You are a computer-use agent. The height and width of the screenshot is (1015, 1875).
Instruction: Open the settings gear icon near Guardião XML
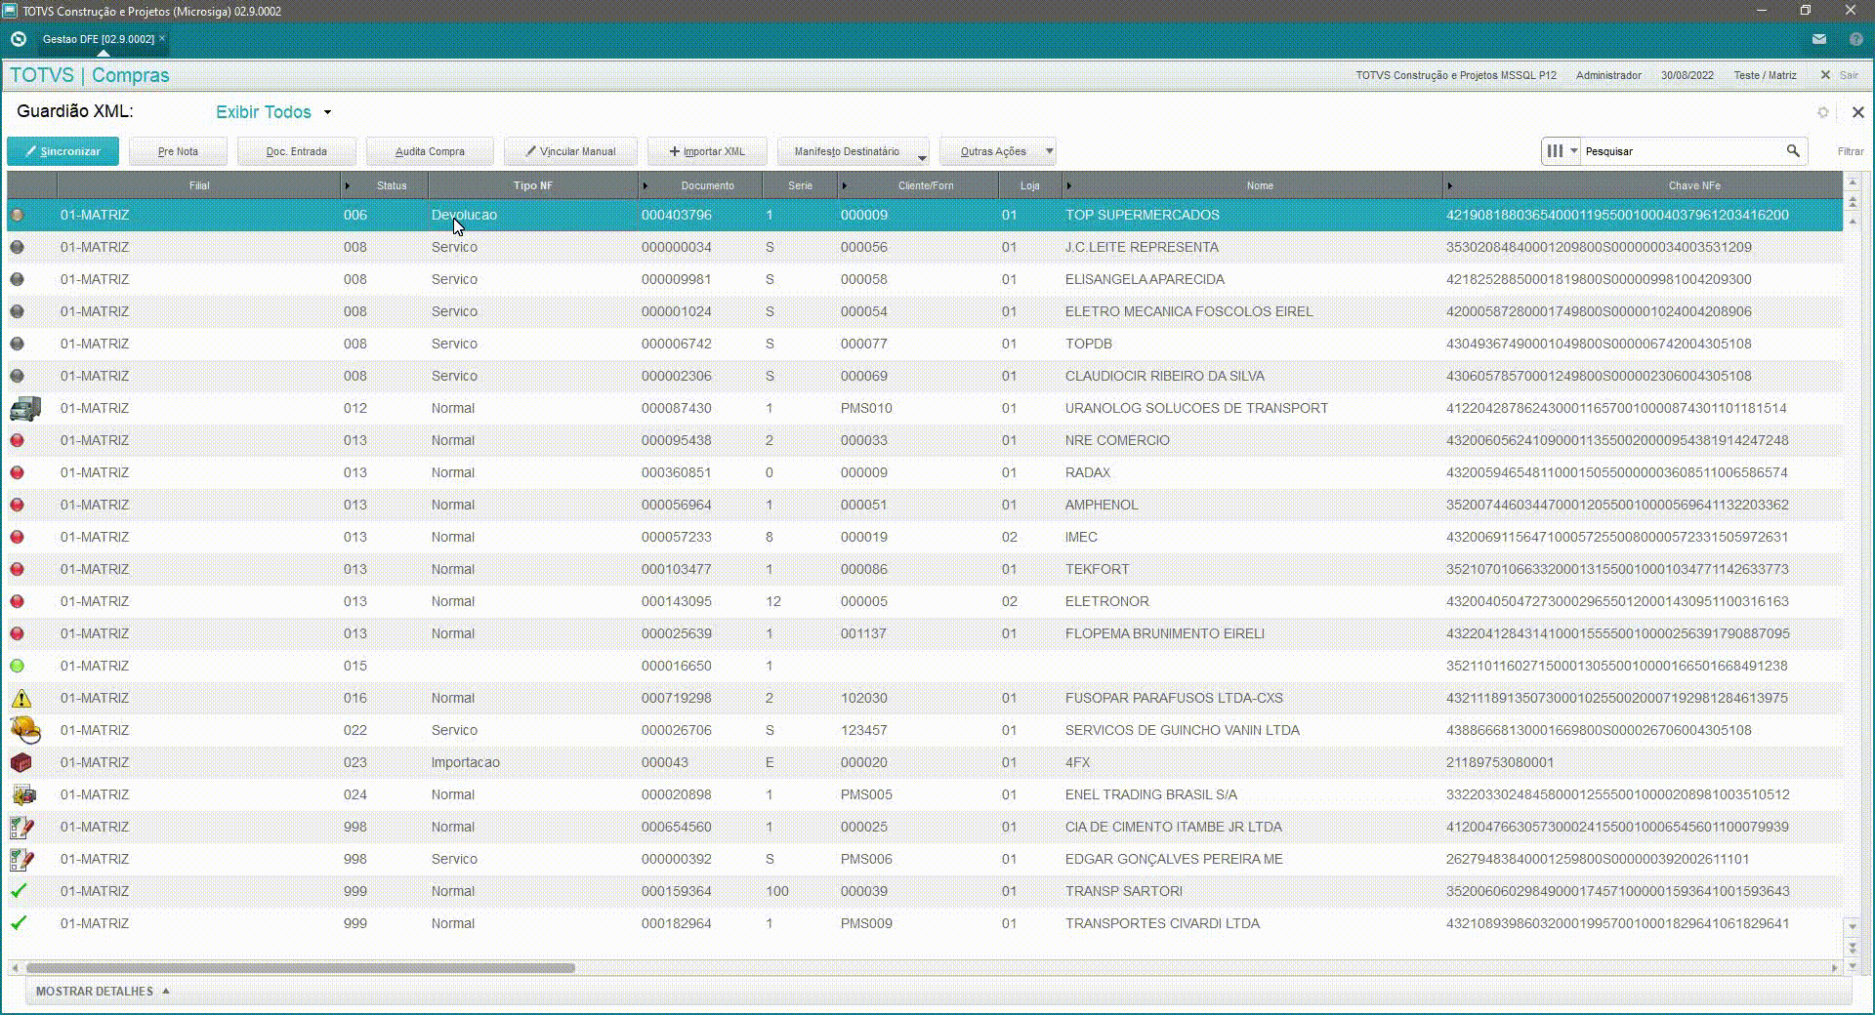point(1823,112)
